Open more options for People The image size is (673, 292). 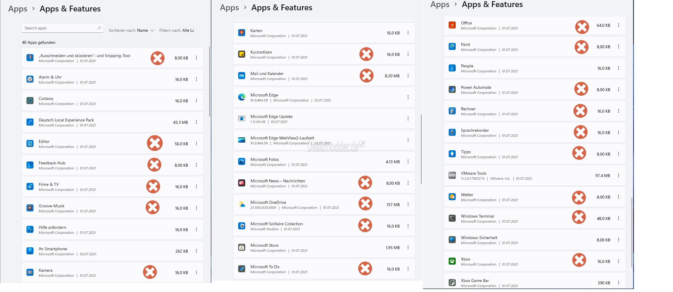click(619, 68)
